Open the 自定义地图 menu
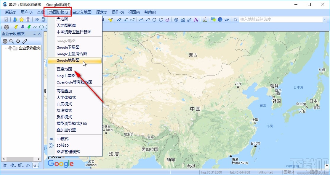The width and height of the screenshot is (330, 175). coord(82,12)
